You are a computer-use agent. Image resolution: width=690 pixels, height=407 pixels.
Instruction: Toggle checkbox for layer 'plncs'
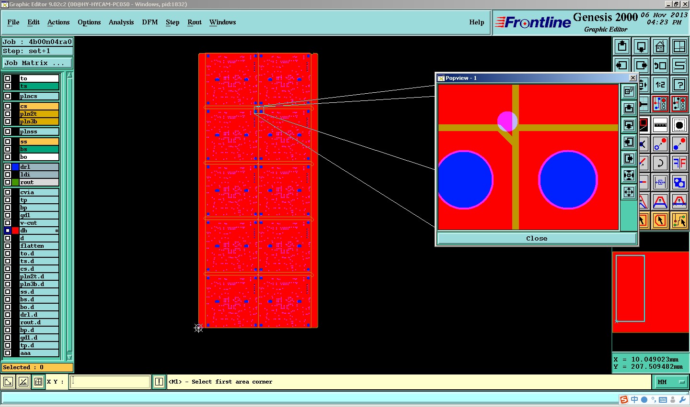pos(8,96)
